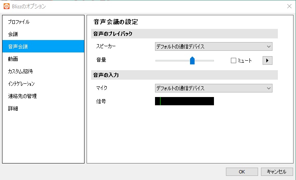Play the speaker test sound

tap(267, 61)
